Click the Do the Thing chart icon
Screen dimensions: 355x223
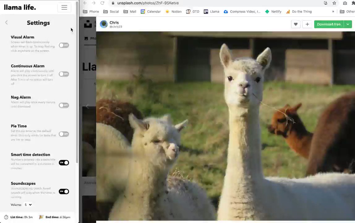[x=288, y=11]
